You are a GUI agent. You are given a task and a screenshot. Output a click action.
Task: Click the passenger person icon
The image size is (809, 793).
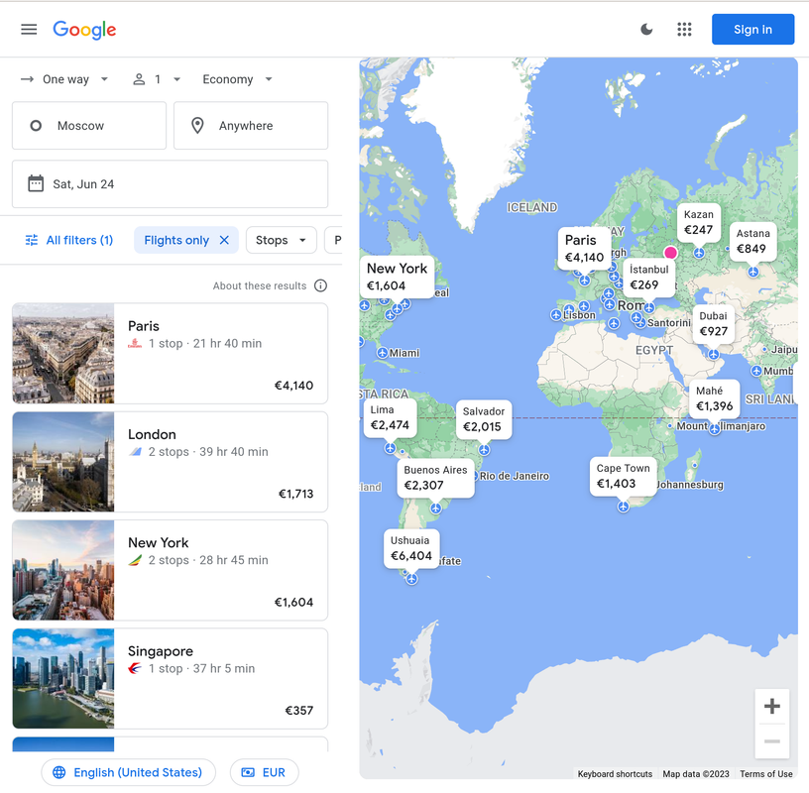coord(139,79)
